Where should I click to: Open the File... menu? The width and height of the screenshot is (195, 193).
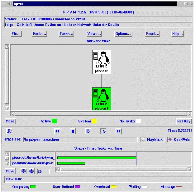16,34
